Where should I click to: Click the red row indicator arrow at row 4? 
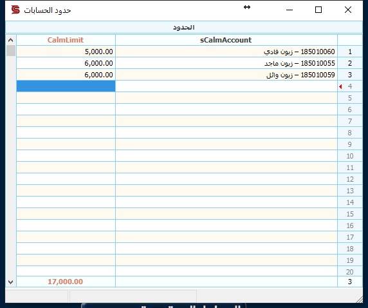pos(340,87)
